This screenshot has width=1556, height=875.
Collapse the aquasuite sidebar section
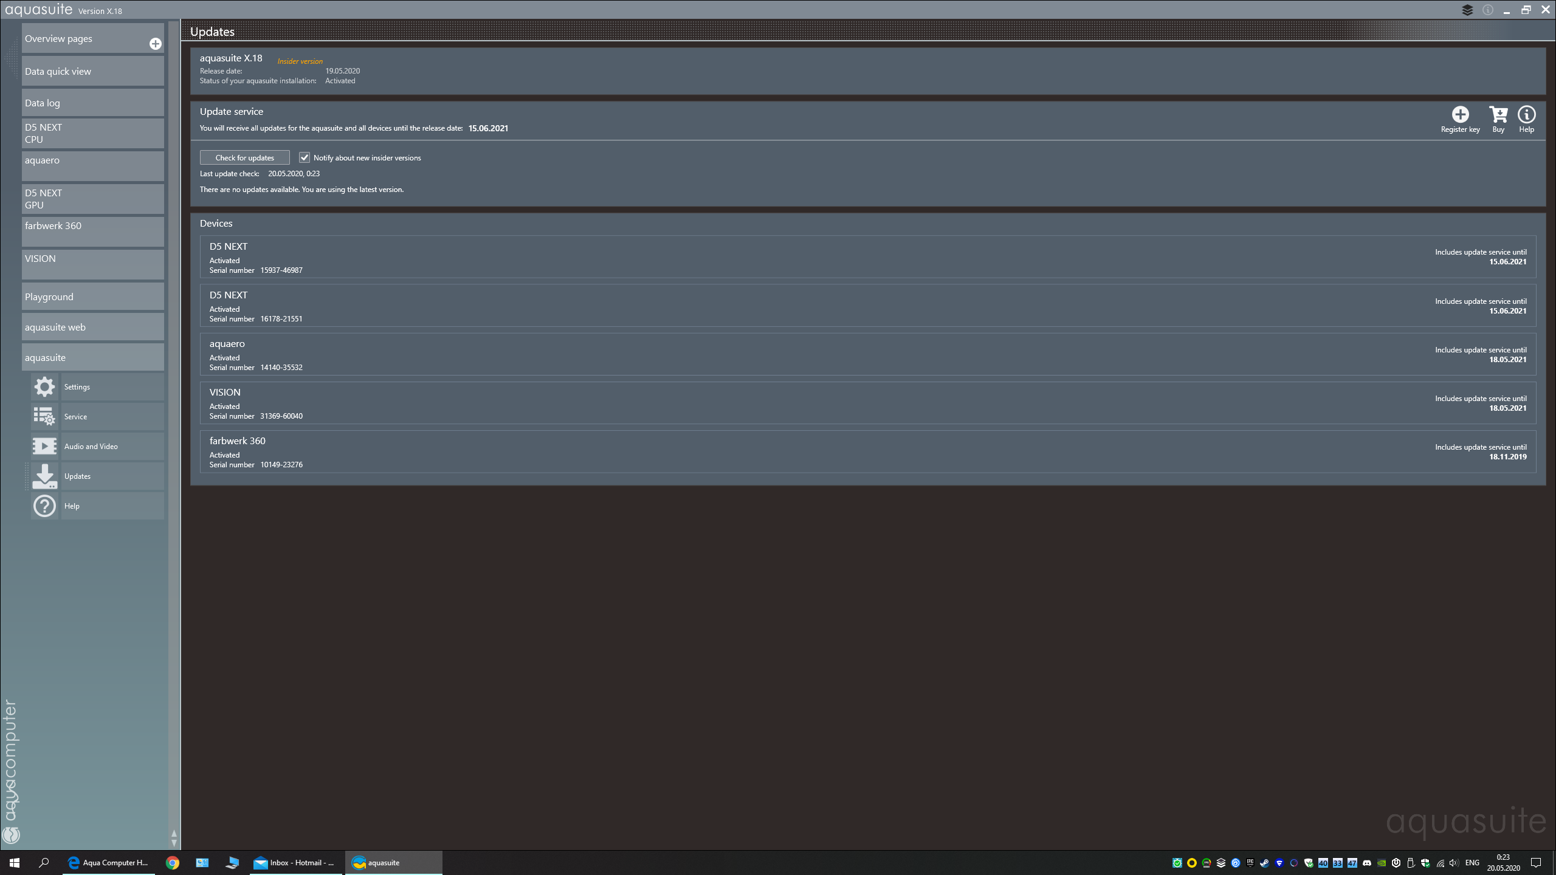pos(92,358)
